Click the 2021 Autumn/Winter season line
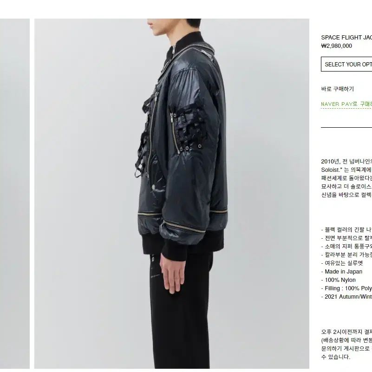Screen dimensions: 372x372 click(346, 297)
